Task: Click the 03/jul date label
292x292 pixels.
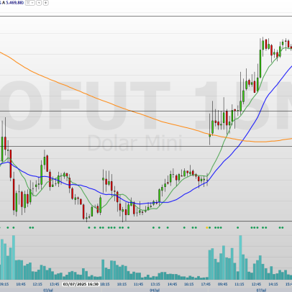Action: [x=48, y=290]
